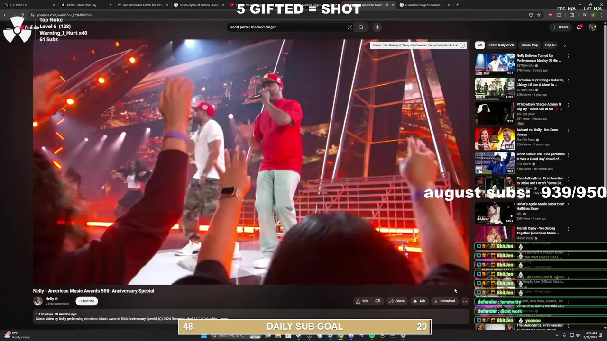Open Nelly Delivers Turned Up Performance thumbnail
Screen dimensions: 607x341
495,64
